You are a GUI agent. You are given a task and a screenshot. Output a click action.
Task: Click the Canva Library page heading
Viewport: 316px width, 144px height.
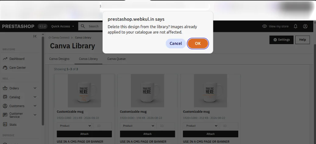tap(72, 46)
